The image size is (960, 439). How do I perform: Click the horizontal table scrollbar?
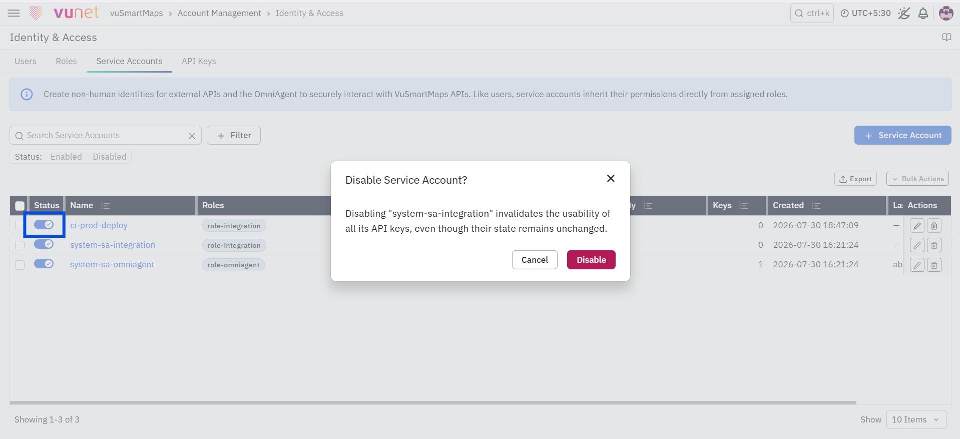(433, 402)
